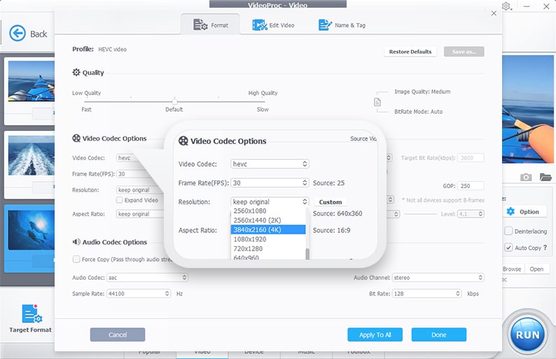Click the Browse button
The image size is (556, 359).
tap(512, 269)
